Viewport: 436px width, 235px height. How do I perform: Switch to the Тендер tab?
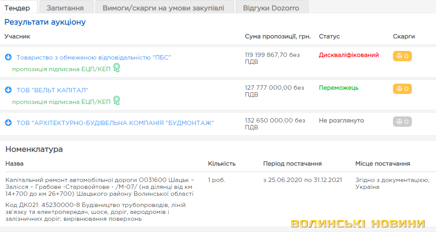17,8
